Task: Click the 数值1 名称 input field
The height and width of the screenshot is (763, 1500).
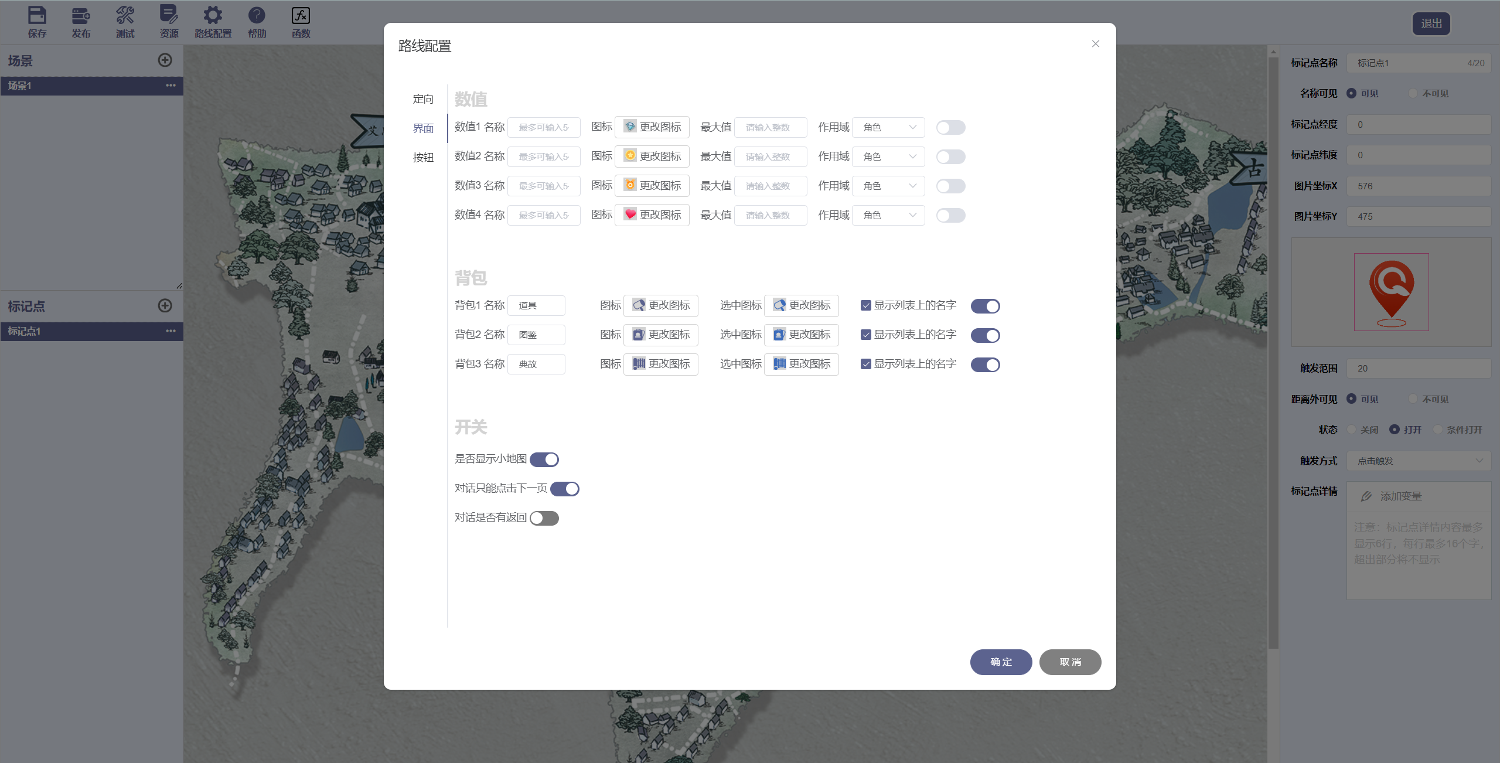Action: 544,127
